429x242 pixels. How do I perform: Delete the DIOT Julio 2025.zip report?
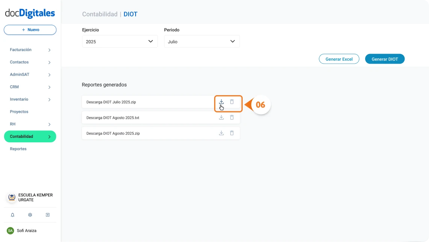(x=232, y=102)
